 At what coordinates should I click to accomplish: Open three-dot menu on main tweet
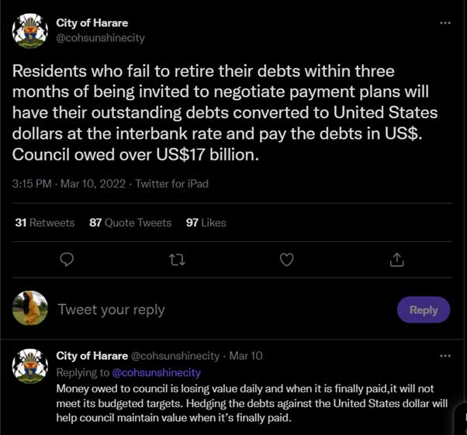pos(445,22)
